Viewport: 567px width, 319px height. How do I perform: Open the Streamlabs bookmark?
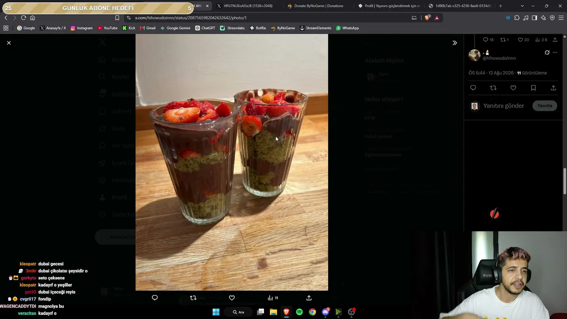[232, 28]
